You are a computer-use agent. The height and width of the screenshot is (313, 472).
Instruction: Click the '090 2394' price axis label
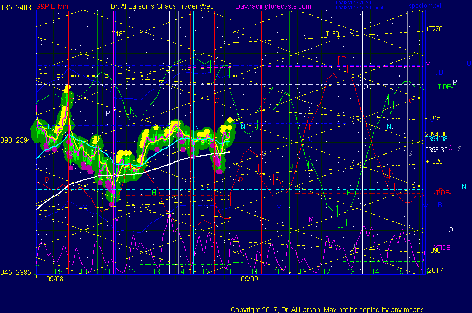pos(16,140)
